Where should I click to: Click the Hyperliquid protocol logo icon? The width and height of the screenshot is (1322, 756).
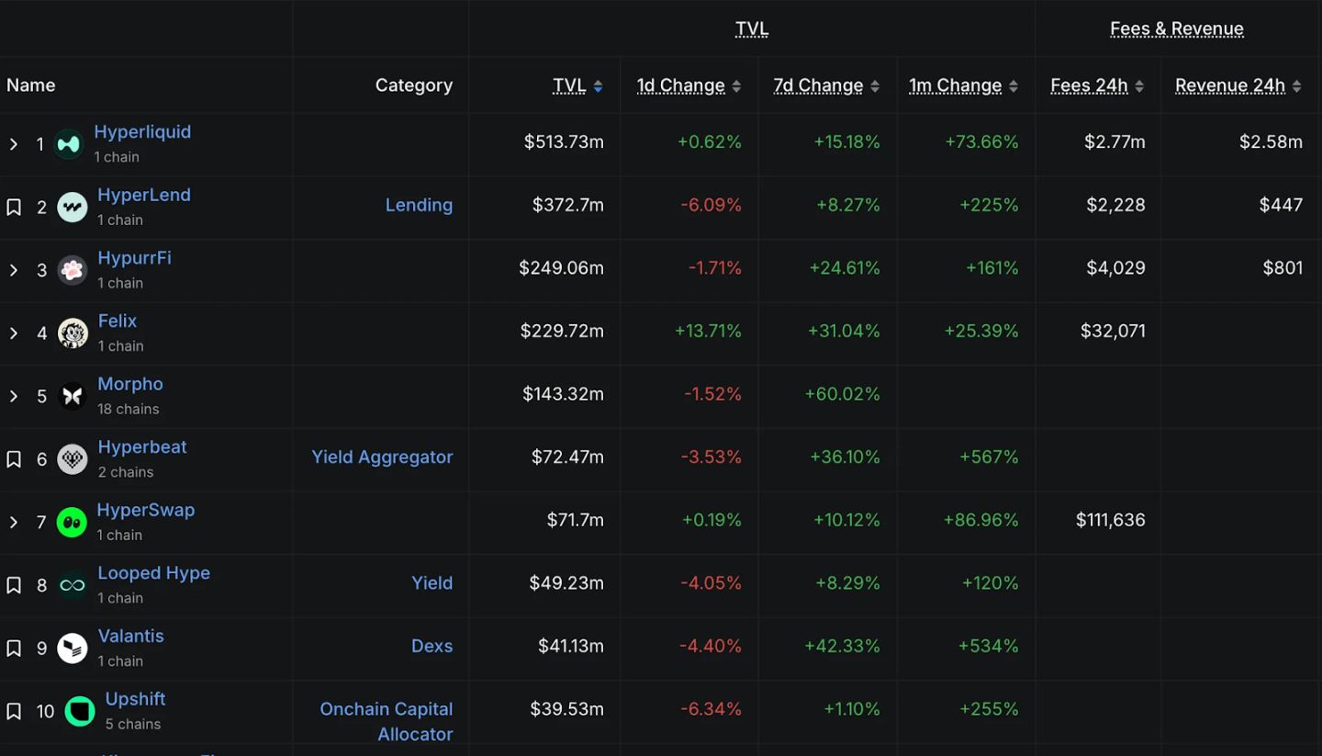tap(69, 144)
